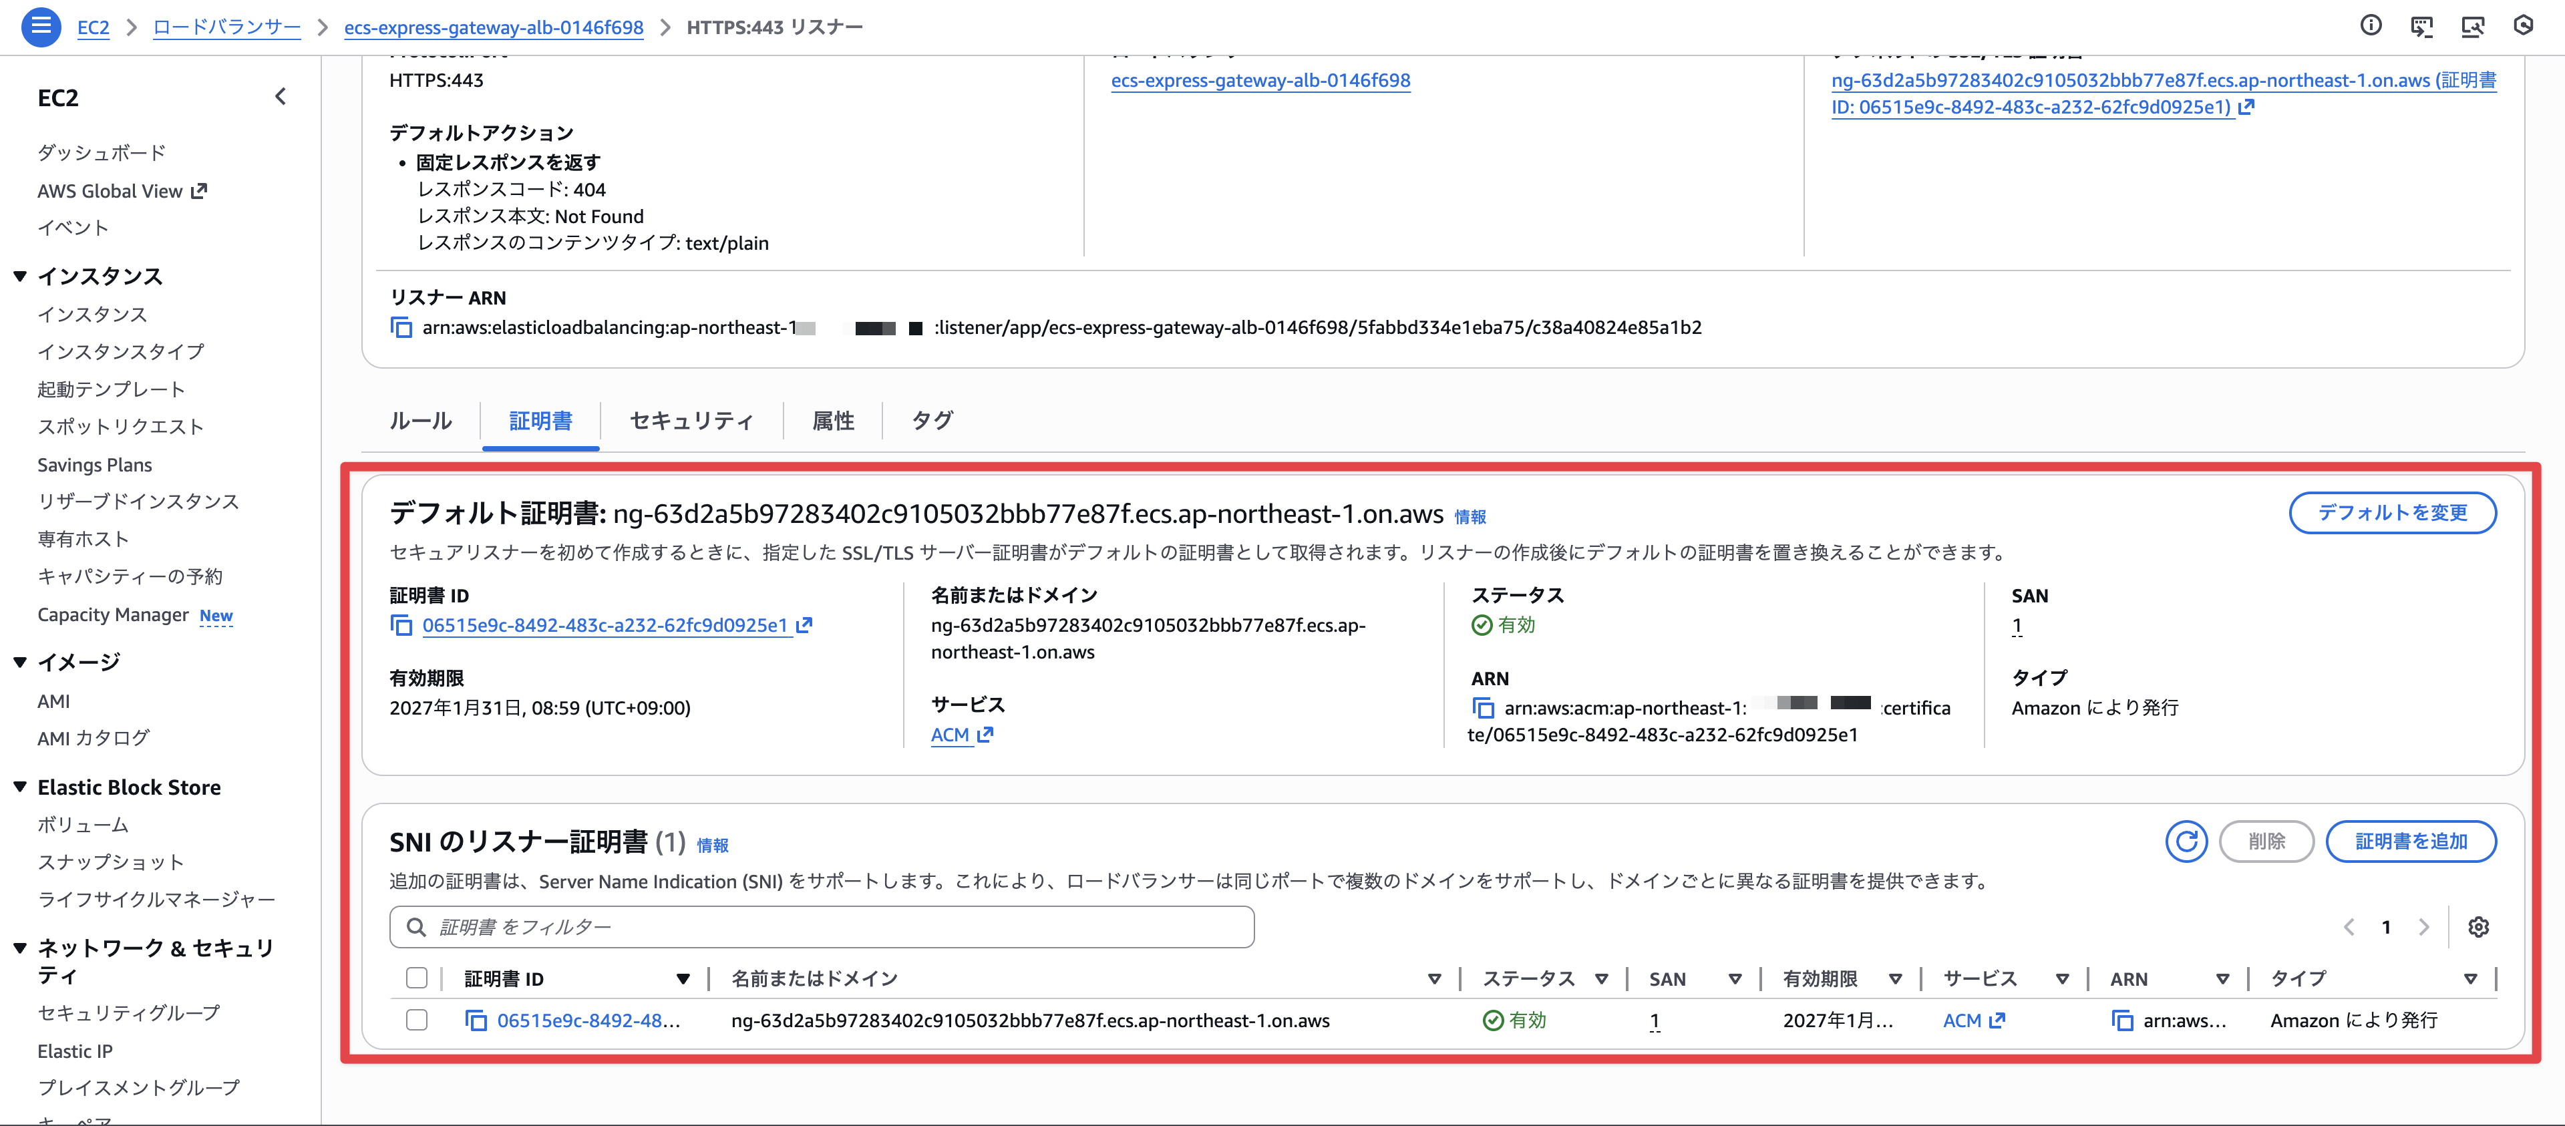This screenshot has width=2565, height=1126.
Task: Switch to the セキュリティ tab
Action: tap(691, 420)
